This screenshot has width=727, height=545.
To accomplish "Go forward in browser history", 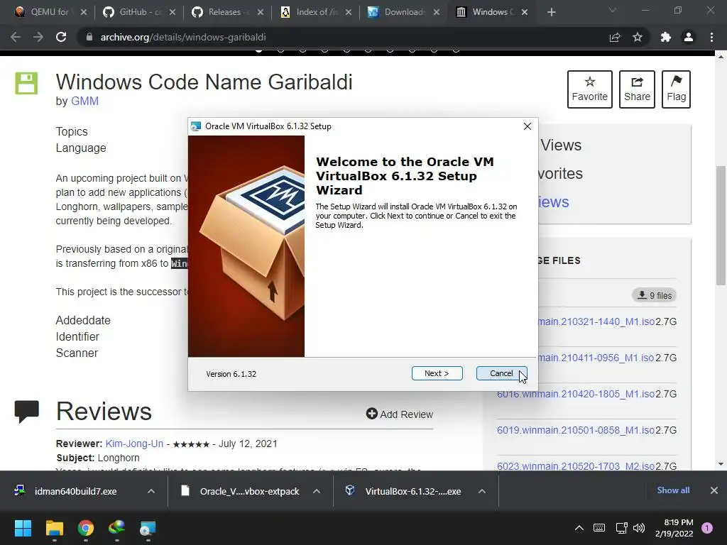I will point(38,37).
